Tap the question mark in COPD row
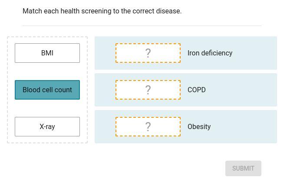The height and width of the screenshot is (181, 287). [148, 90]
